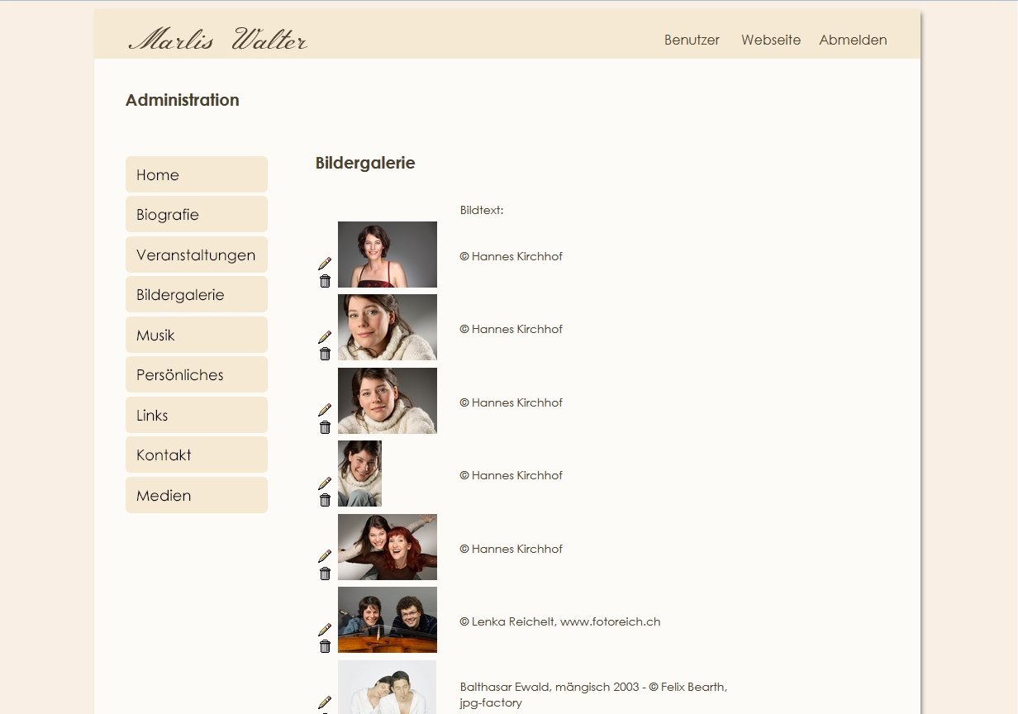
Task: Go to Webseite in the top navigation
Action: coord(771,40)
